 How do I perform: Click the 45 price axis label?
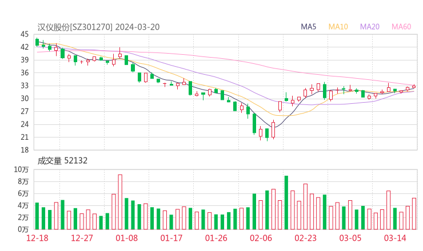[x=25, y=34]
